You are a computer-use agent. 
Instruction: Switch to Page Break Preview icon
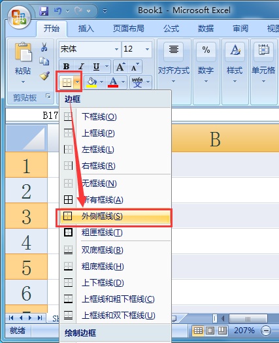coord(222,331)
